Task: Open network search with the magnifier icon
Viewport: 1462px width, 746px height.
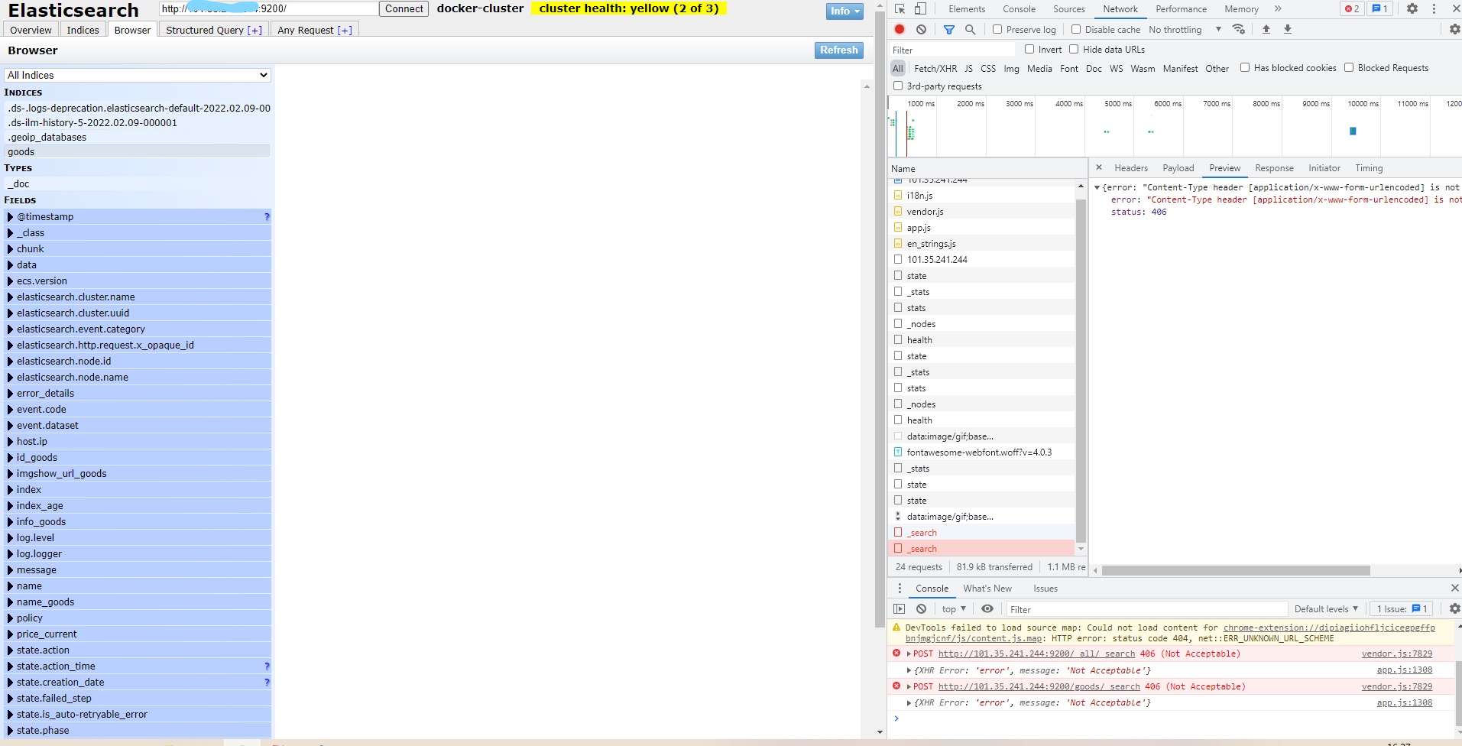Action: 970,29
